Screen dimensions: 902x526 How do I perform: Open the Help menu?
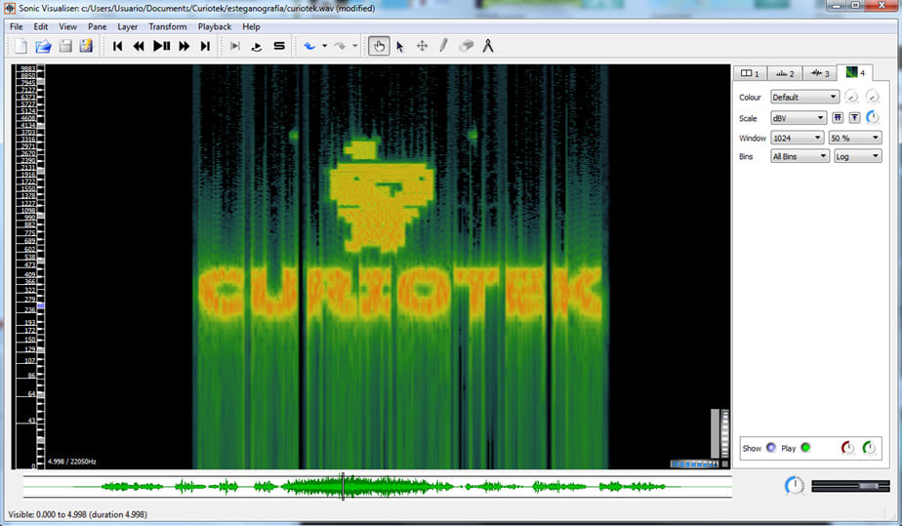251,26
